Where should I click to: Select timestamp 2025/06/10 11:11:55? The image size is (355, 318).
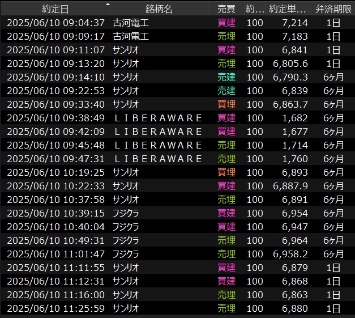click(x=55, y=268)
